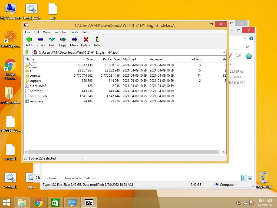Switch Explorer to large icons view

click(250, 178)
